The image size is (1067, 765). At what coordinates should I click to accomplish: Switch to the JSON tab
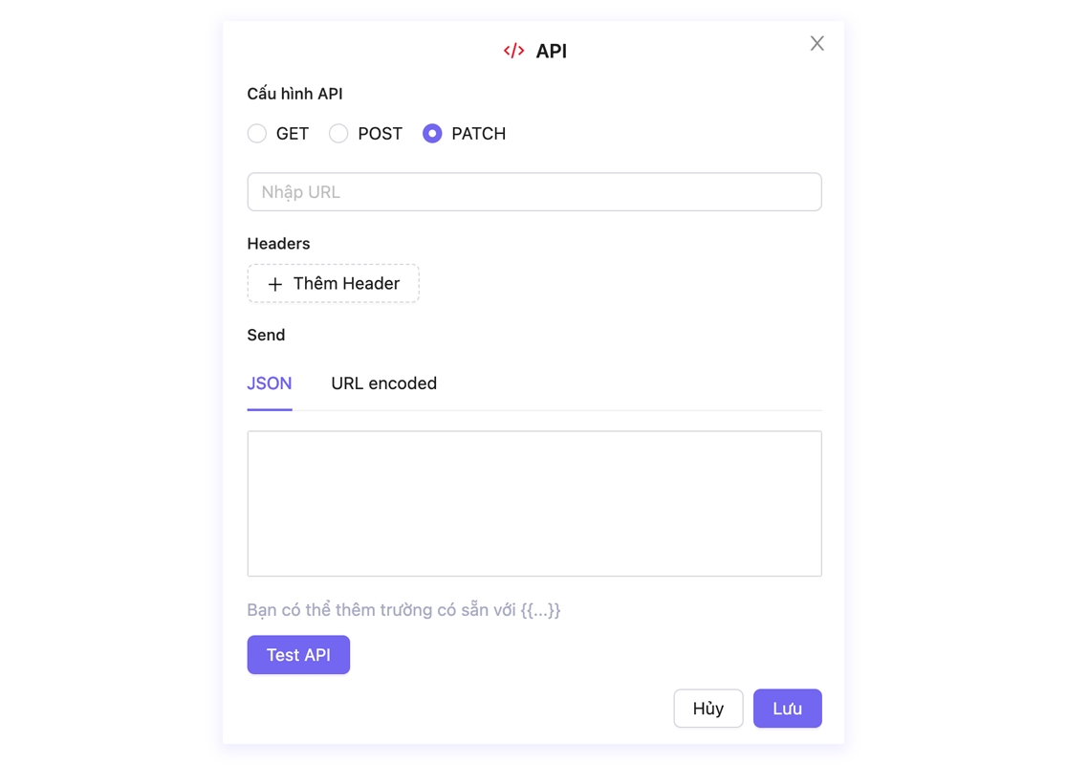(x=270, y=383)
